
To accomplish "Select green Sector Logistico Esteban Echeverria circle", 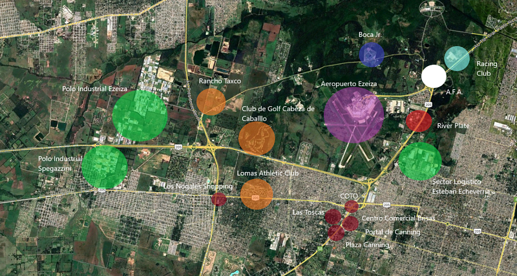I will tap(420, 161).
